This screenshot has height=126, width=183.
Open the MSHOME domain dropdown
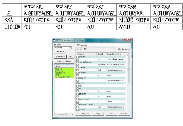click(x=70, y=48)
